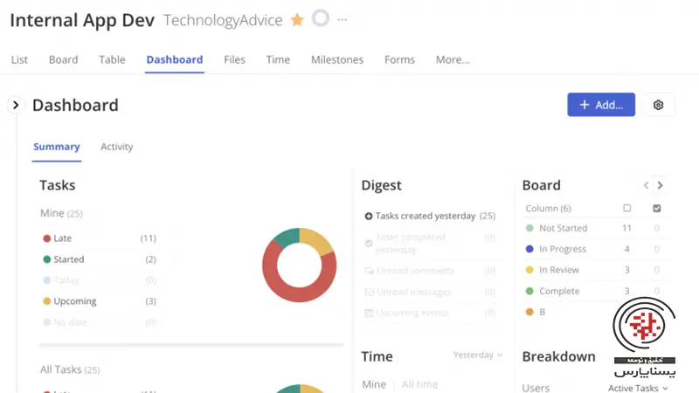Viewport: 699px width, 393px height.
Task: Click the red Late status color dot
Action: tap(46, 238)
